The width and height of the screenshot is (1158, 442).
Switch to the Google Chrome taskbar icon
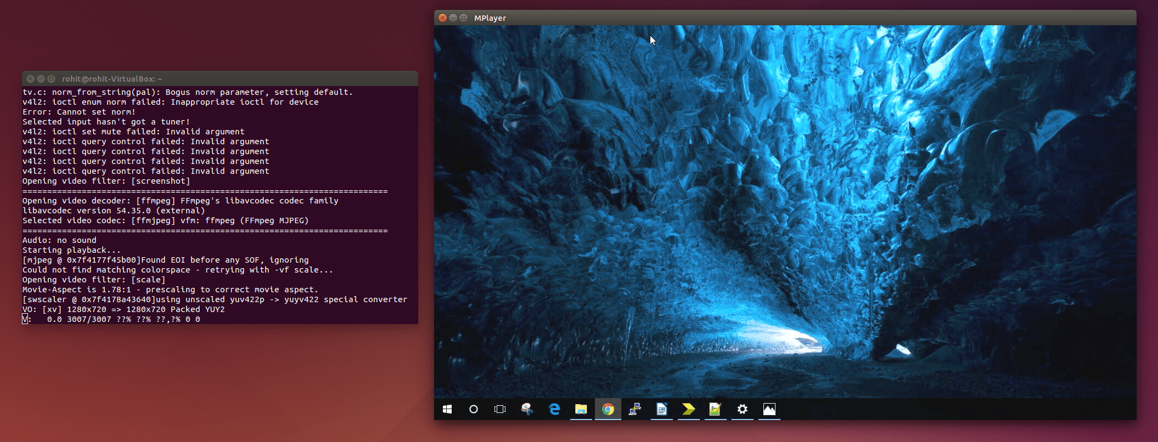click(x=608, y=409)
